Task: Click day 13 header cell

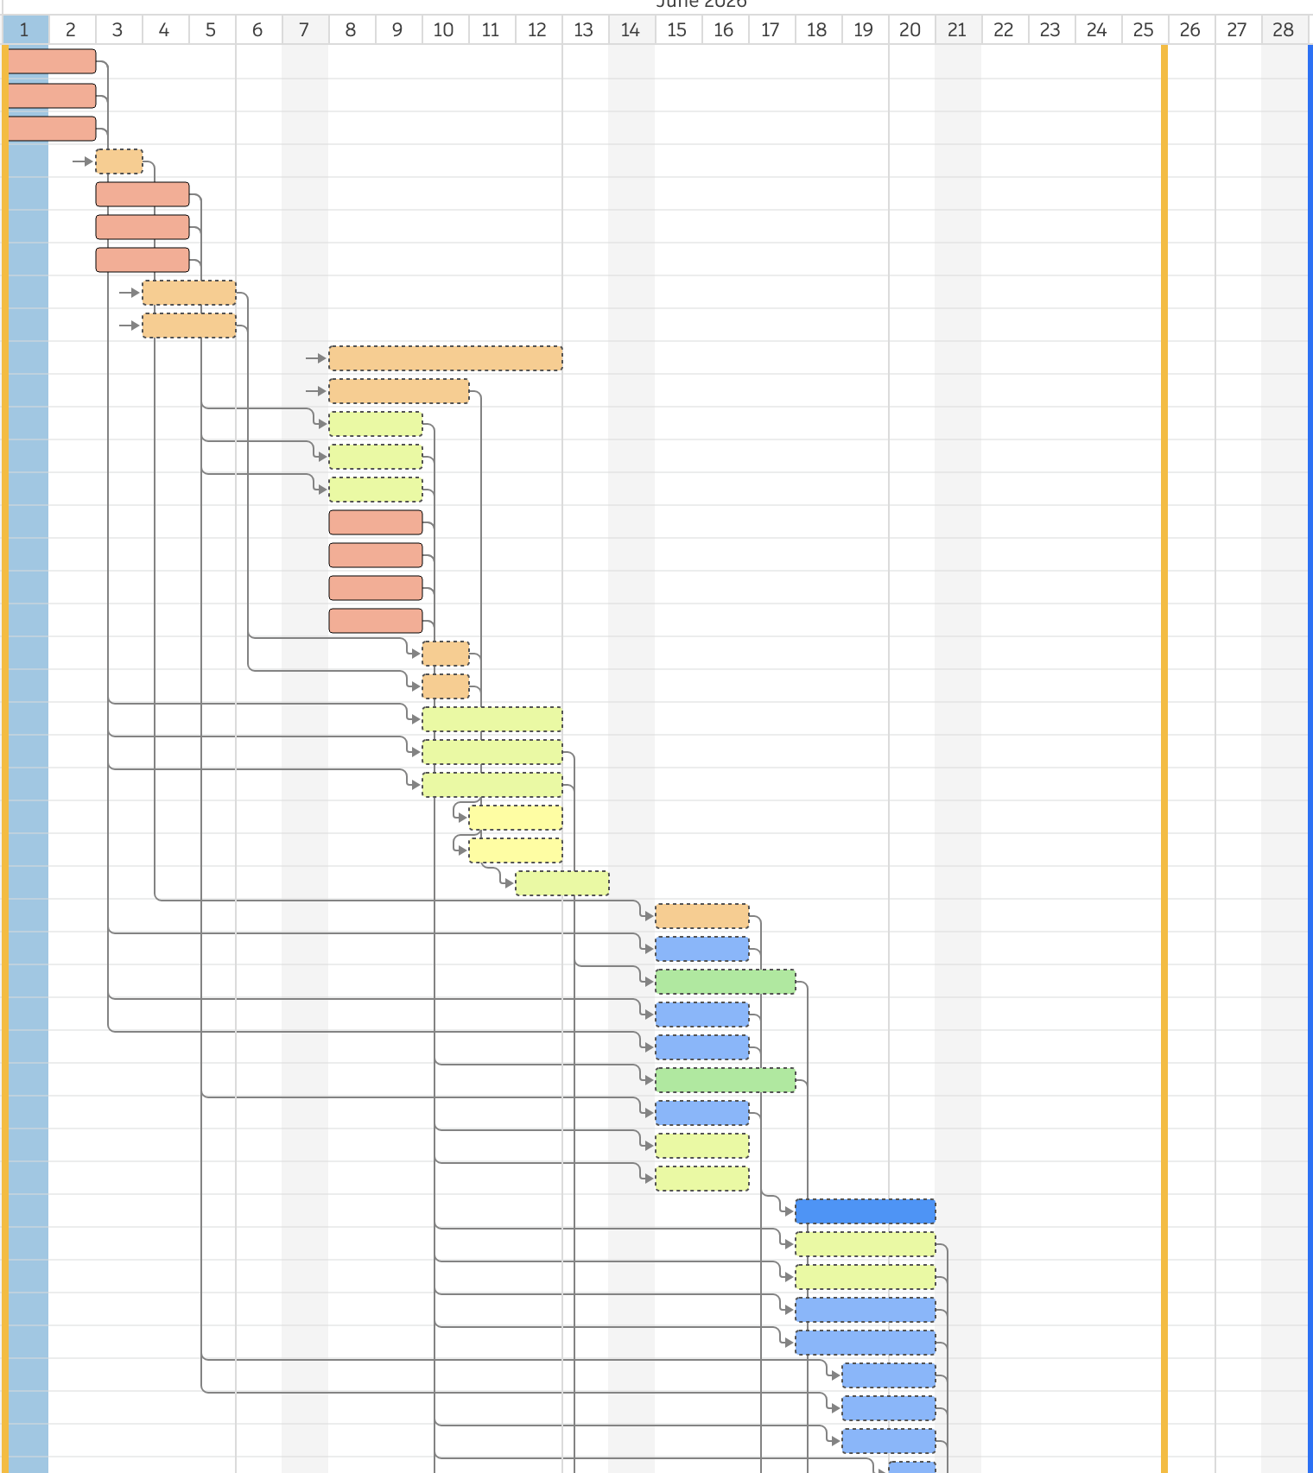Action: coord(585,30)
